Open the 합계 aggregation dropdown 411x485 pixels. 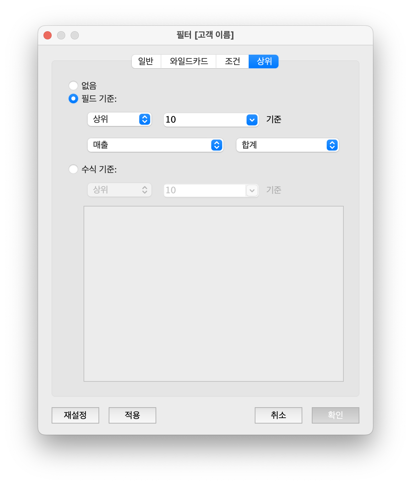pyautogui.click(x=287, y=145)
